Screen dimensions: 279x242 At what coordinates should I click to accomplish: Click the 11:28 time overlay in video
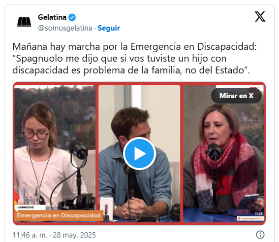(259, 213)
